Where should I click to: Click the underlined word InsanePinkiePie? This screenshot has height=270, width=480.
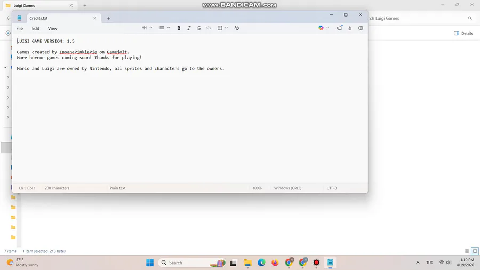pyautogui.click(x=78, y=52)
